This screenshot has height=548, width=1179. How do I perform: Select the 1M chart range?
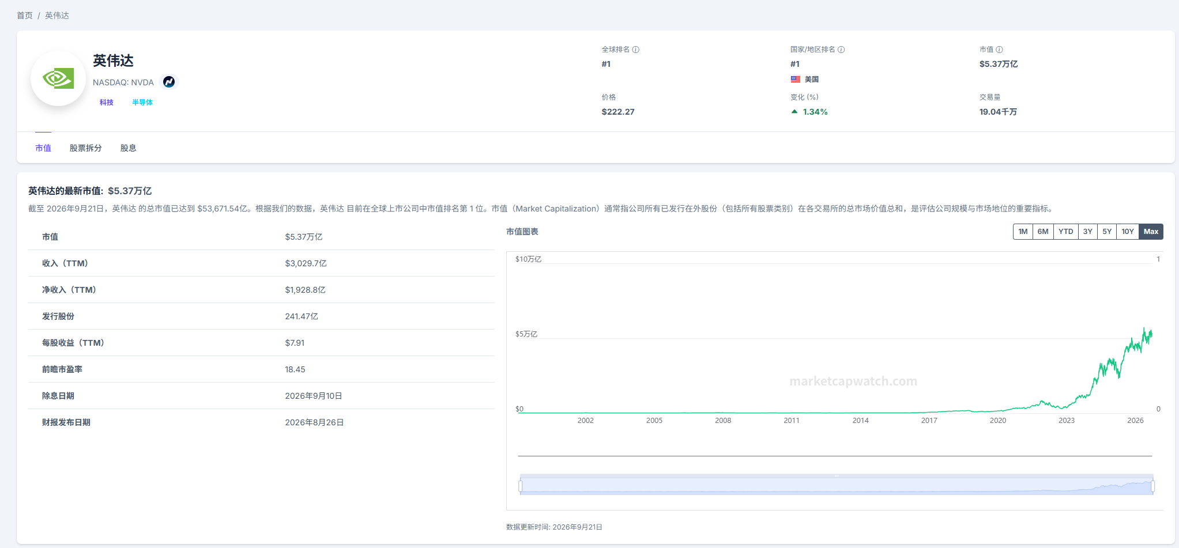pos(1023,232)
